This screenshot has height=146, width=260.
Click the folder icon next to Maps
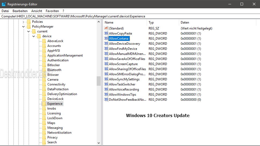pos(44,123)
